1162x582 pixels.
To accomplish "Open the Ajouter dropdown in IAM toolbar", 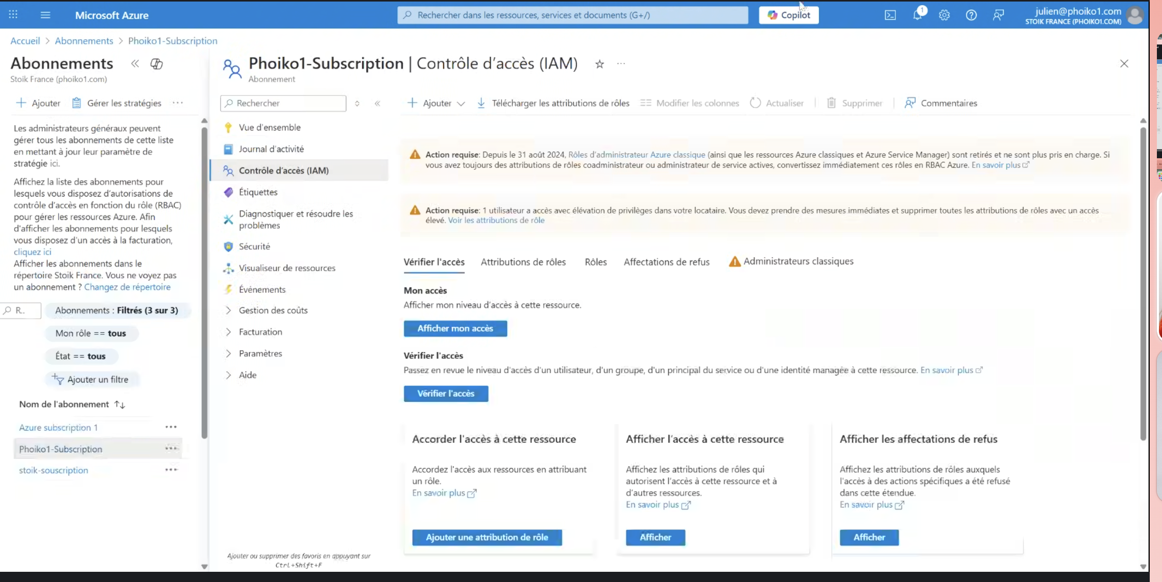I will (x=437, y=103).
